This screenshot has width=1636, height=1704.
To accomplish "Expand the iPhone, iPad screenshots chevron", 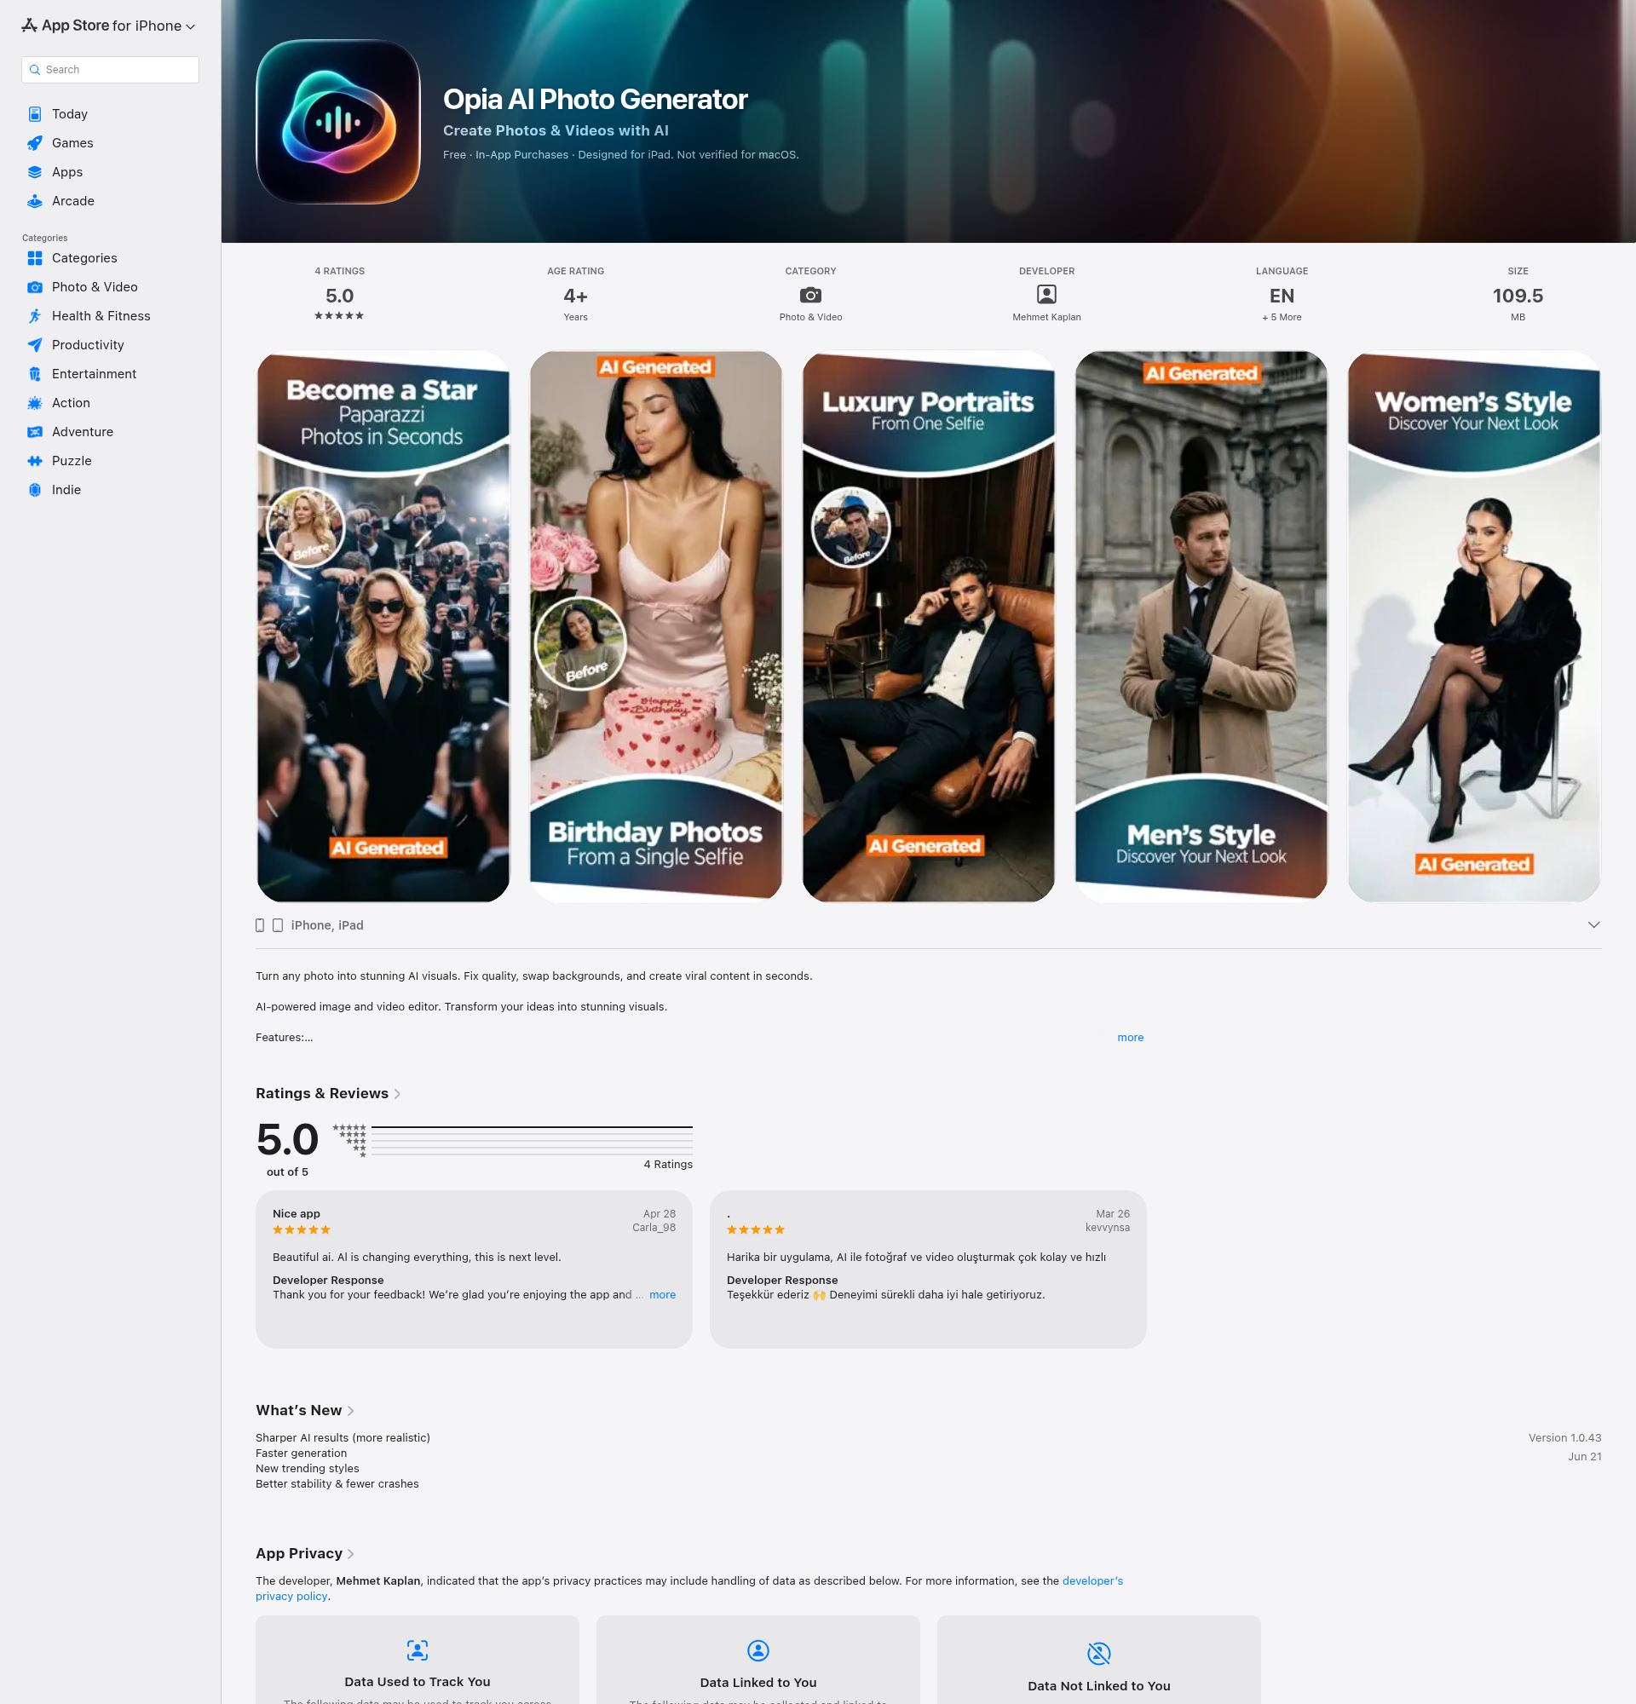I will point(1593,925).
